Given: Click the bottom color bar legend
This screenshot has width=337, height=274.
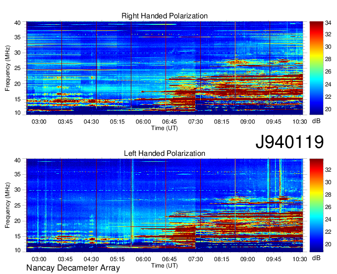Looking at the screenshot, I should 316,205.
